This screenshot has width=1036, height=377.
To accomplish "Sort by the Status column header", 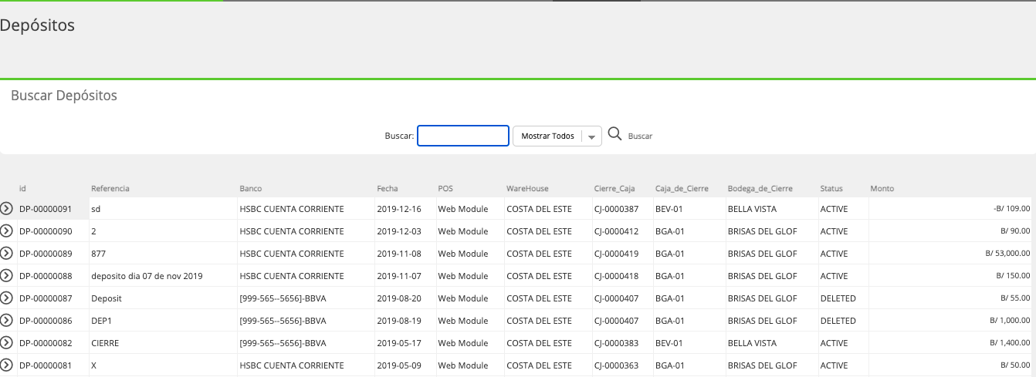I will (x=831, y=188).
